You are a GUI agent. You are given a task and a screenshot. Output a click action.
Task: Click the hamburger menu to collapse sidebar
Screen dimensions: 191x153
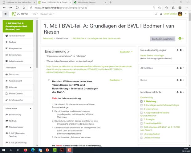click(5, 14)
